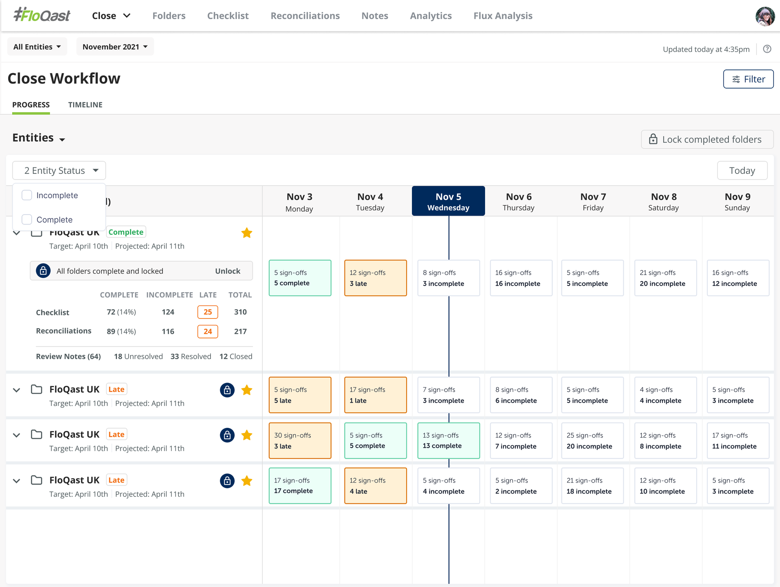The image size is (780, 587).
Task: Click lock icon on FloQast UK with 30 sign-offs
Action: point(227,435)
